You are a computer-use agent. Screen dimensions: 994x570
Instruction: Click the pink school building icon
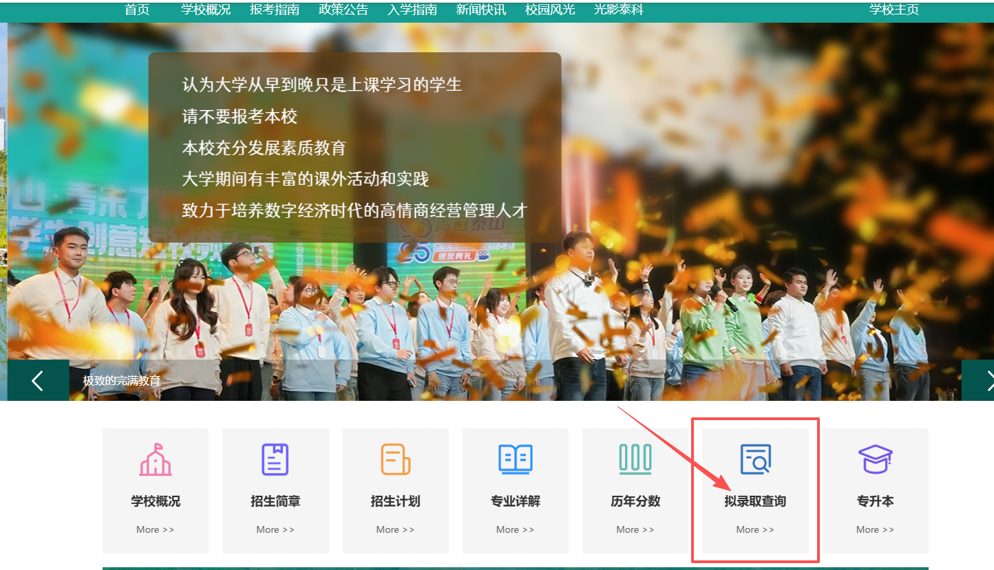(156, 459)
